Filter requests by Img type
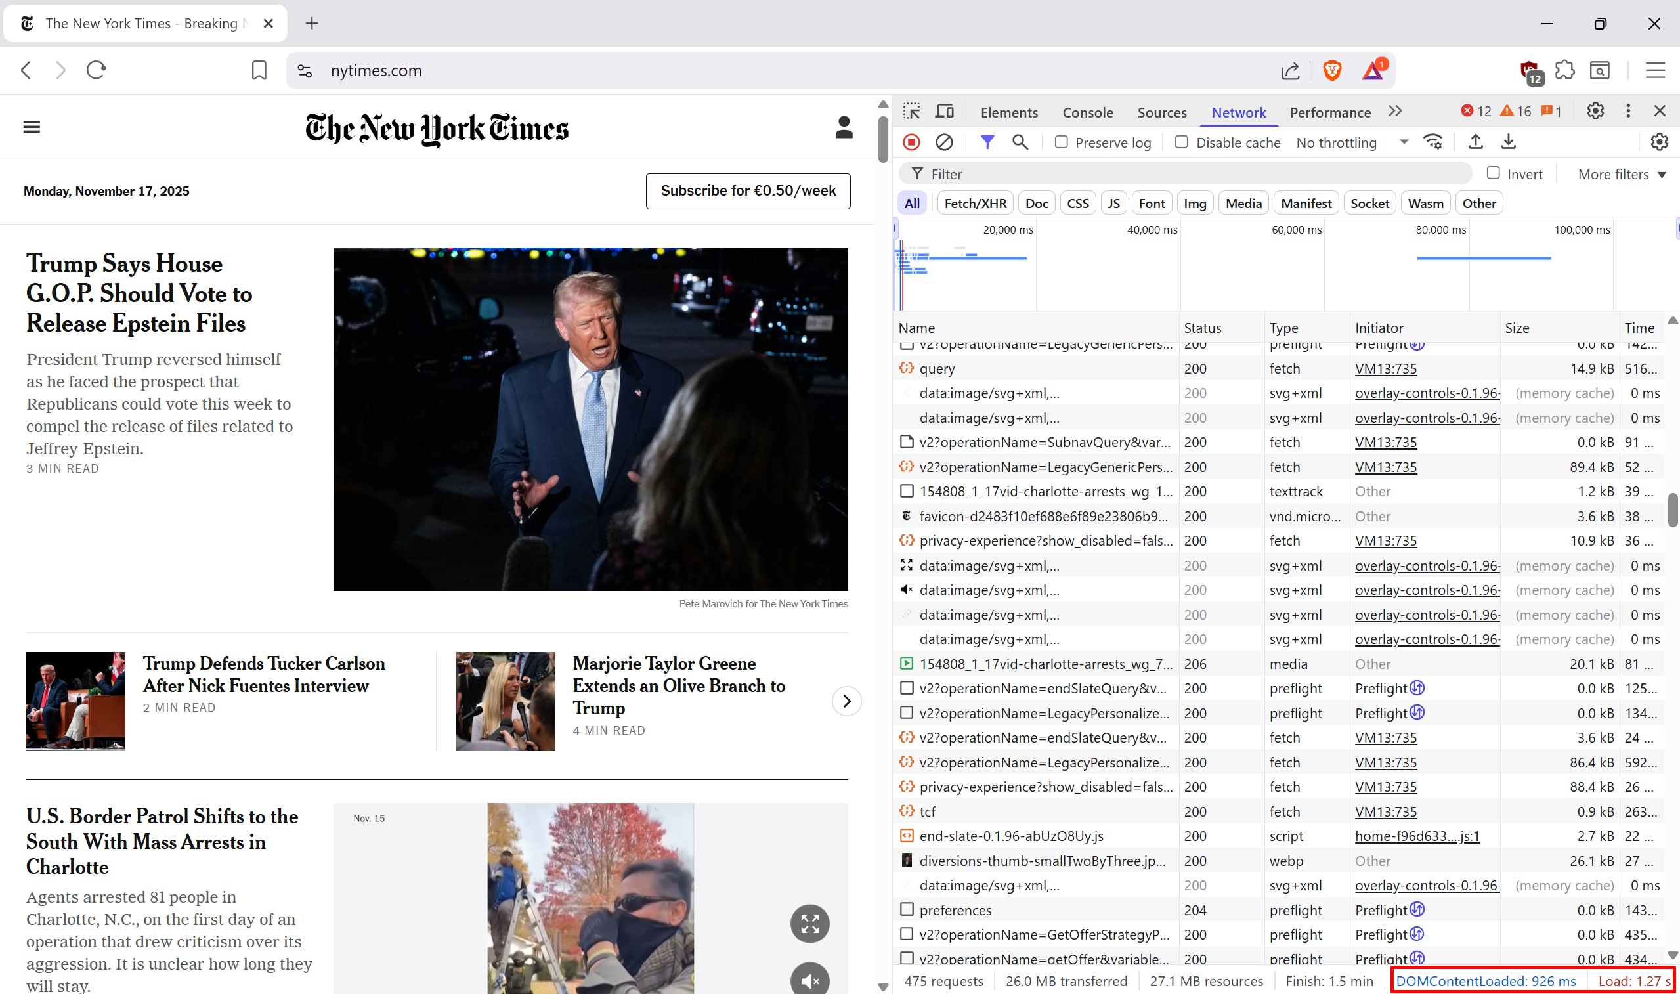1680x994 pixels. [x=1195, y=204]
